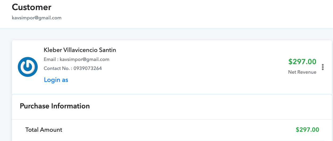Click the phone number 0939073264

pos(87,68)
